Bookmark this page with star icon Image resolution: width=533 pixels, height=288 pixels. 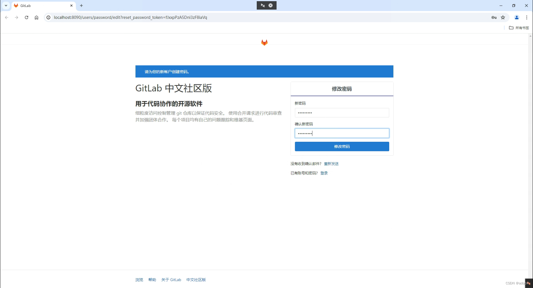click(503, 17)
